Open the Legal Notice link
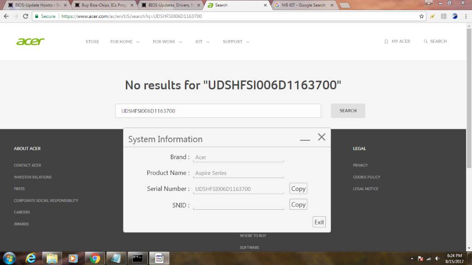Image resolution: width=472 pixels, height=265 pixels. click(x=366, y=189)
